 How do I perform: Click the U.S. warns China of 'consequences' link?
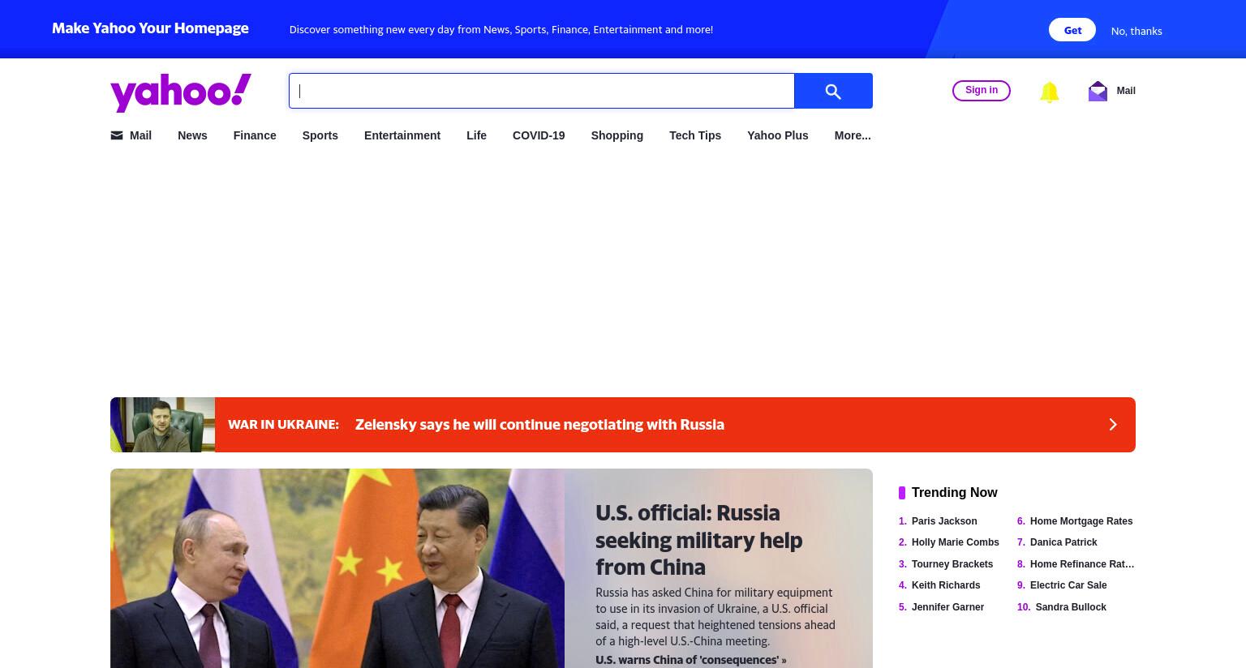point(690,660)
